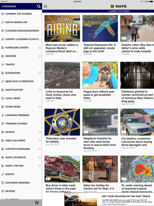This screenshot has height=206, width=154.
Task: Click newspaper icon beside Local News
Action: (x=3, y=98)
